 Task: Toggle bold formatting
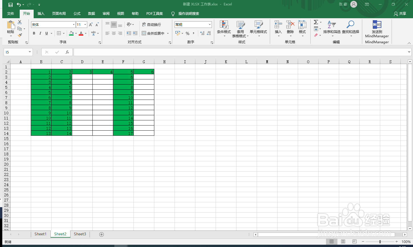(34, 33)
